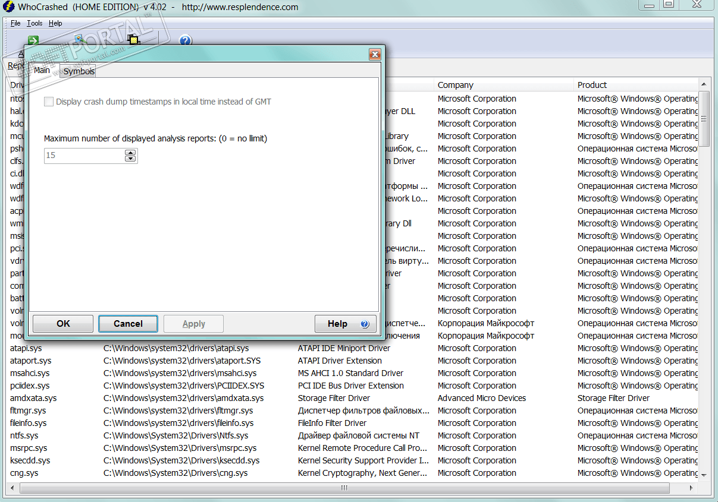Open the File menu
This screenshot has height=502, width=718.
pos(15,23)
